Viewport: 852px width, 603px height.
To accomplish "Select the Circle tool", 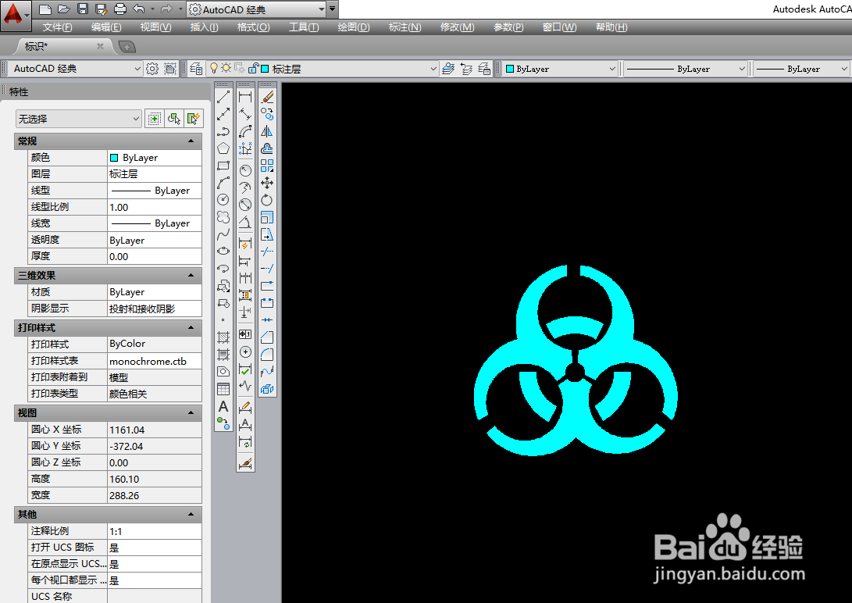I will point(223,199).
